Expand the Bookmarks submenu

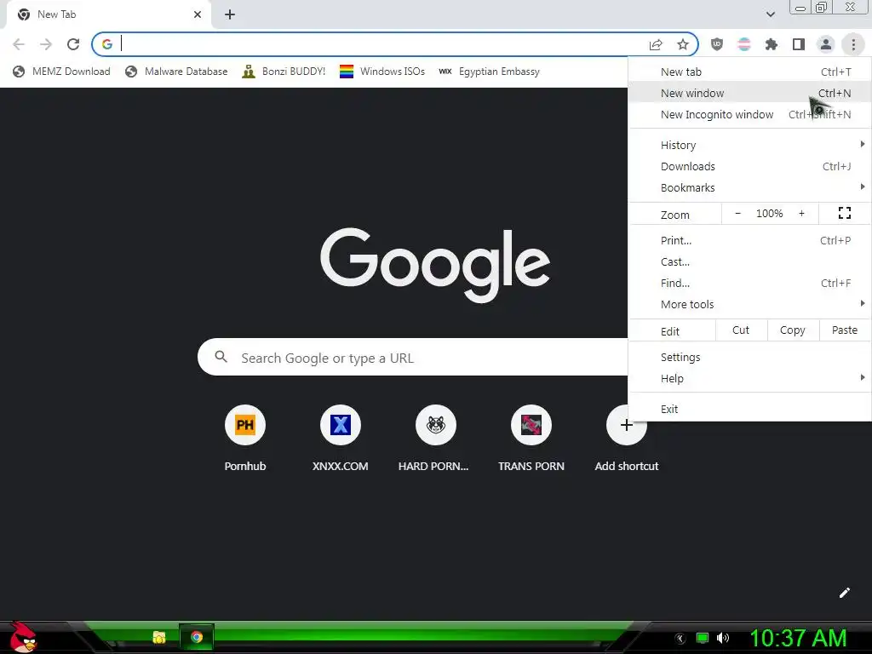(749, 187)
